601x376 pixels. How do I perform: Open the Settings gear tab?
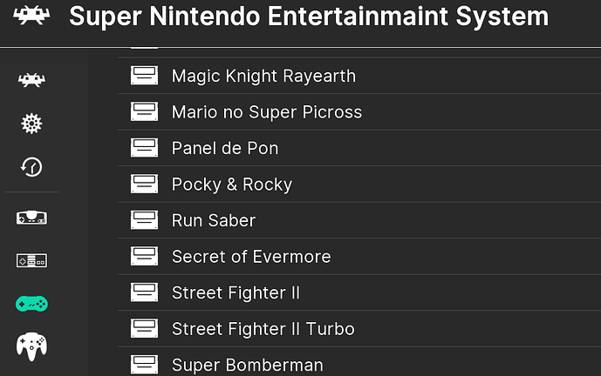(31, 123)
